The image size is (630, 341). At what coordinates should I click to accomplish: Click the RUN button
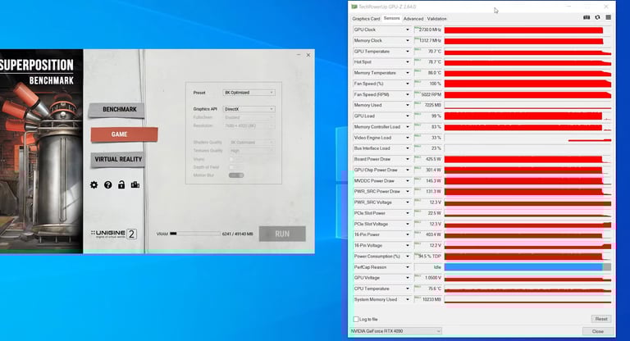click(x=282, y=234)
